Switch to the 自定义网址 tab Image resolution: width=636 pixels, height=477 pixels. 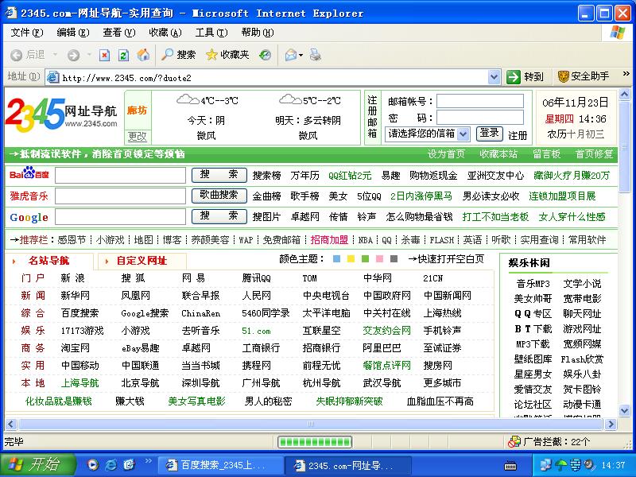(142, 261)
